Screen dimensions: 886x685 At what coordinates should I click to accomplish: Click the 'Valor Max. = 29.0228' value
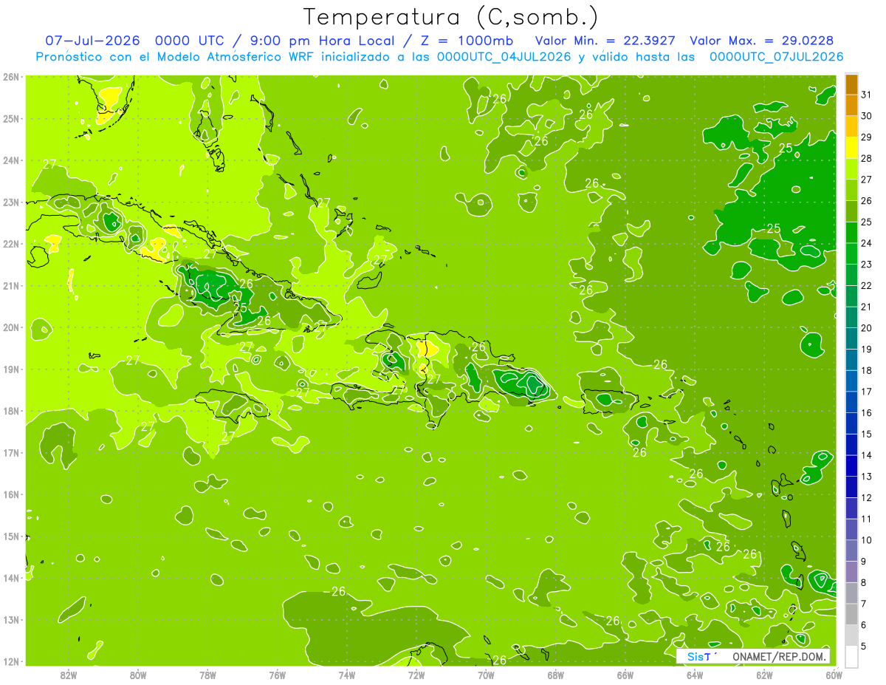coord(760,40)
